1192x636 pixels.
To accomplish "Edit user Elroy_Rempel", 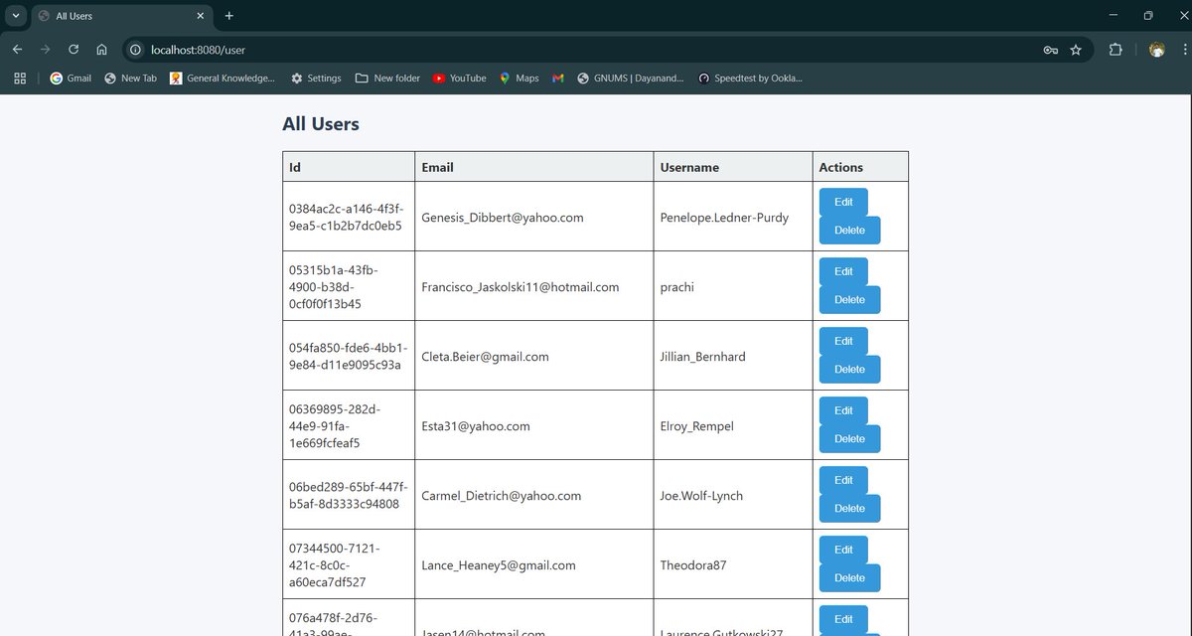I will point(843,410).
